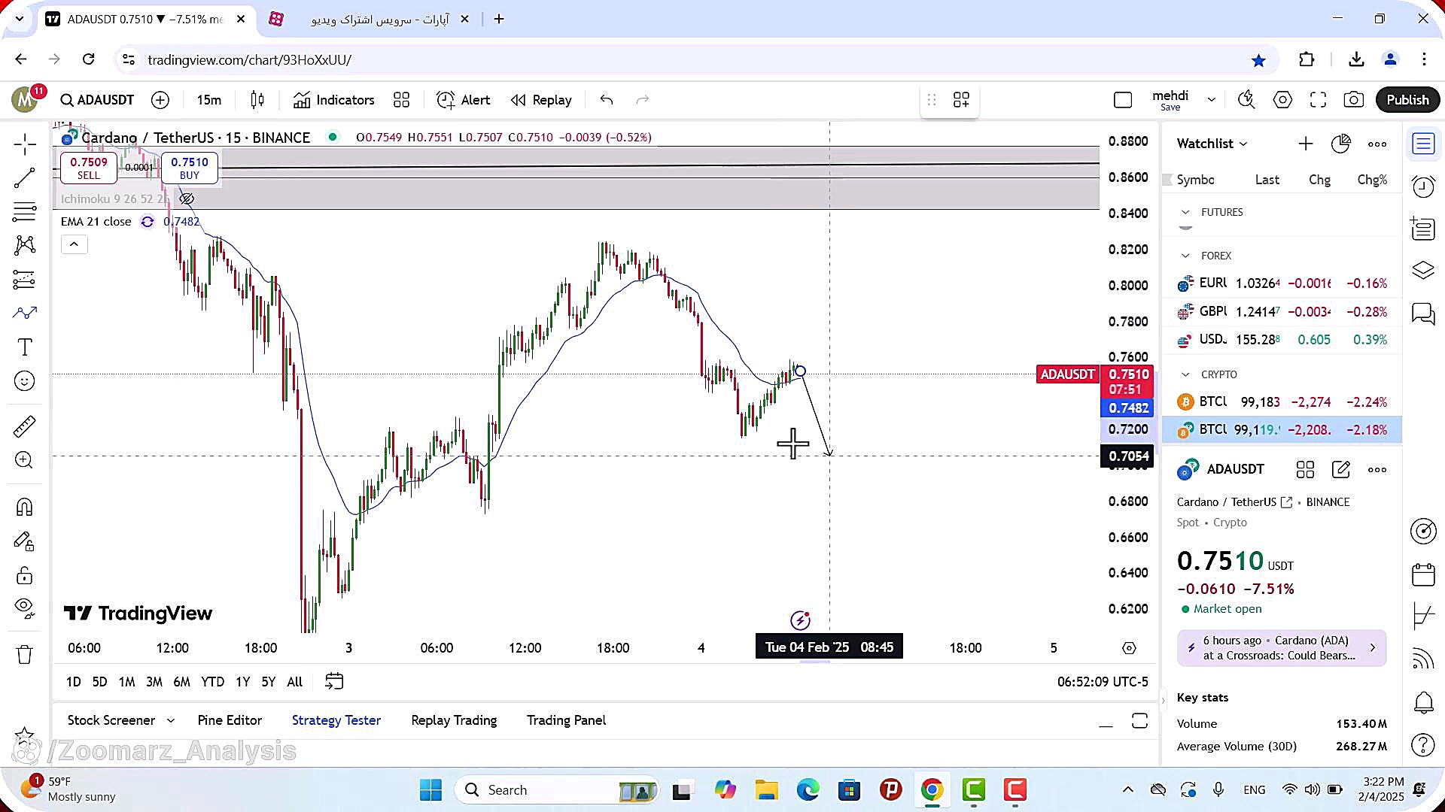Collapse the FOREX section
The image size is (1445, 812).
[x=1185, y=256]
